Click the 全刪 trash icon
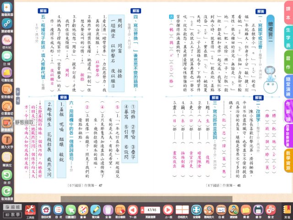The width and height of the screenshot is (293, 220). 108,210
